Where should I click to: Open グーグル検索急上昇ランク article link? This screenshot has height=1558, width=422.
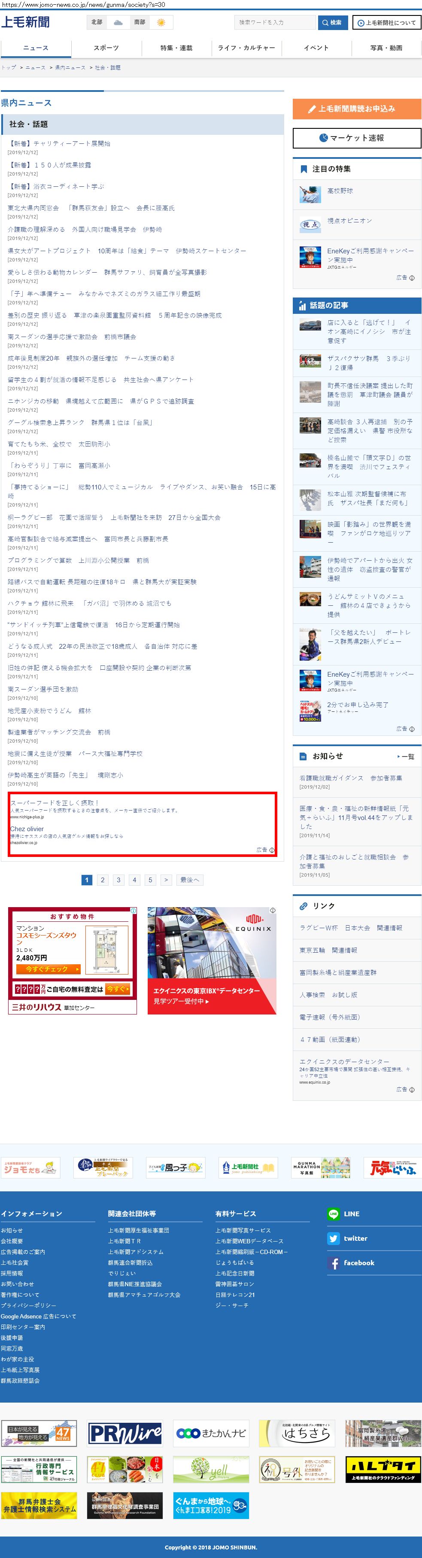click(x=80, y=423)
